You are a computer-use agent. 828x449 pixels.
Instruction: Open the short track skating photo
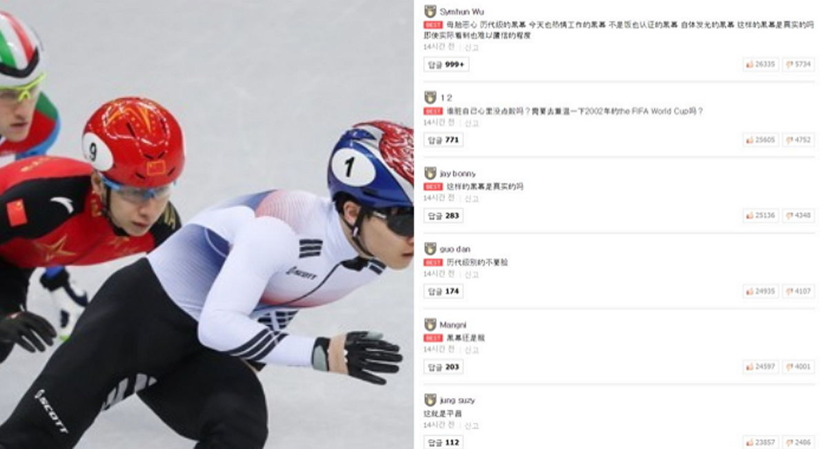(206, 224)
